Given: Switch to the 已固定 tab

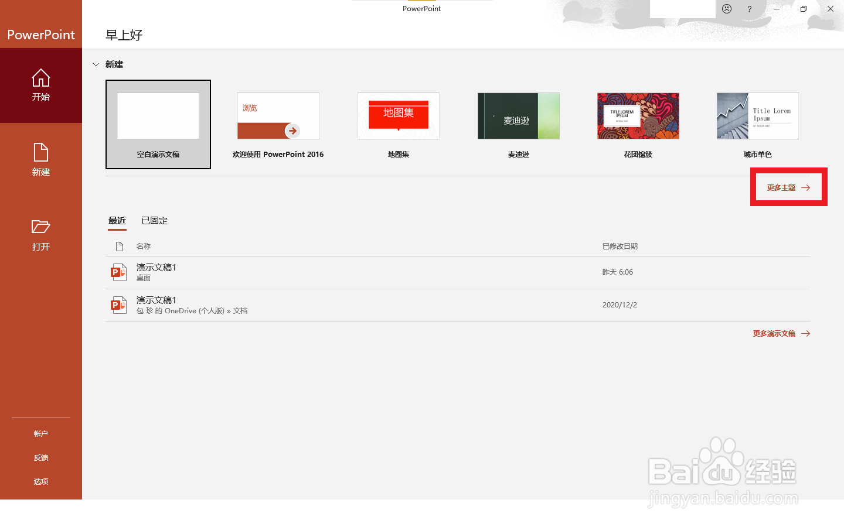Looking at the screenshot, I should point(155,221).
